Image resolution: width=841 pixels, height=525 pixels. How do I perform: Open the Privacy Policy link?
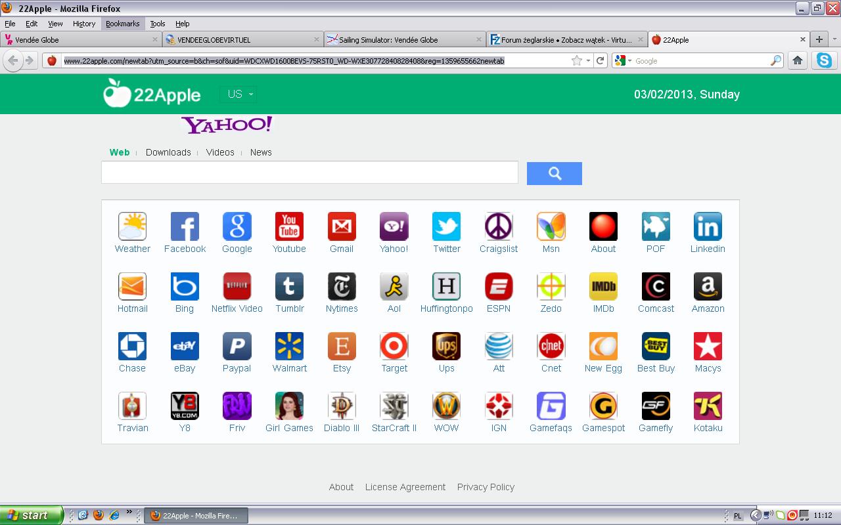click(x=486, y=487)
